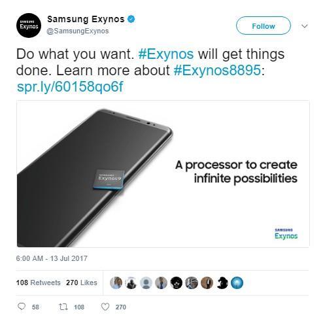Image resolution: width=325 pixels, height=327 pixels.
Task: Click the blue glowing liker avatar
Action: pos(237,283)
